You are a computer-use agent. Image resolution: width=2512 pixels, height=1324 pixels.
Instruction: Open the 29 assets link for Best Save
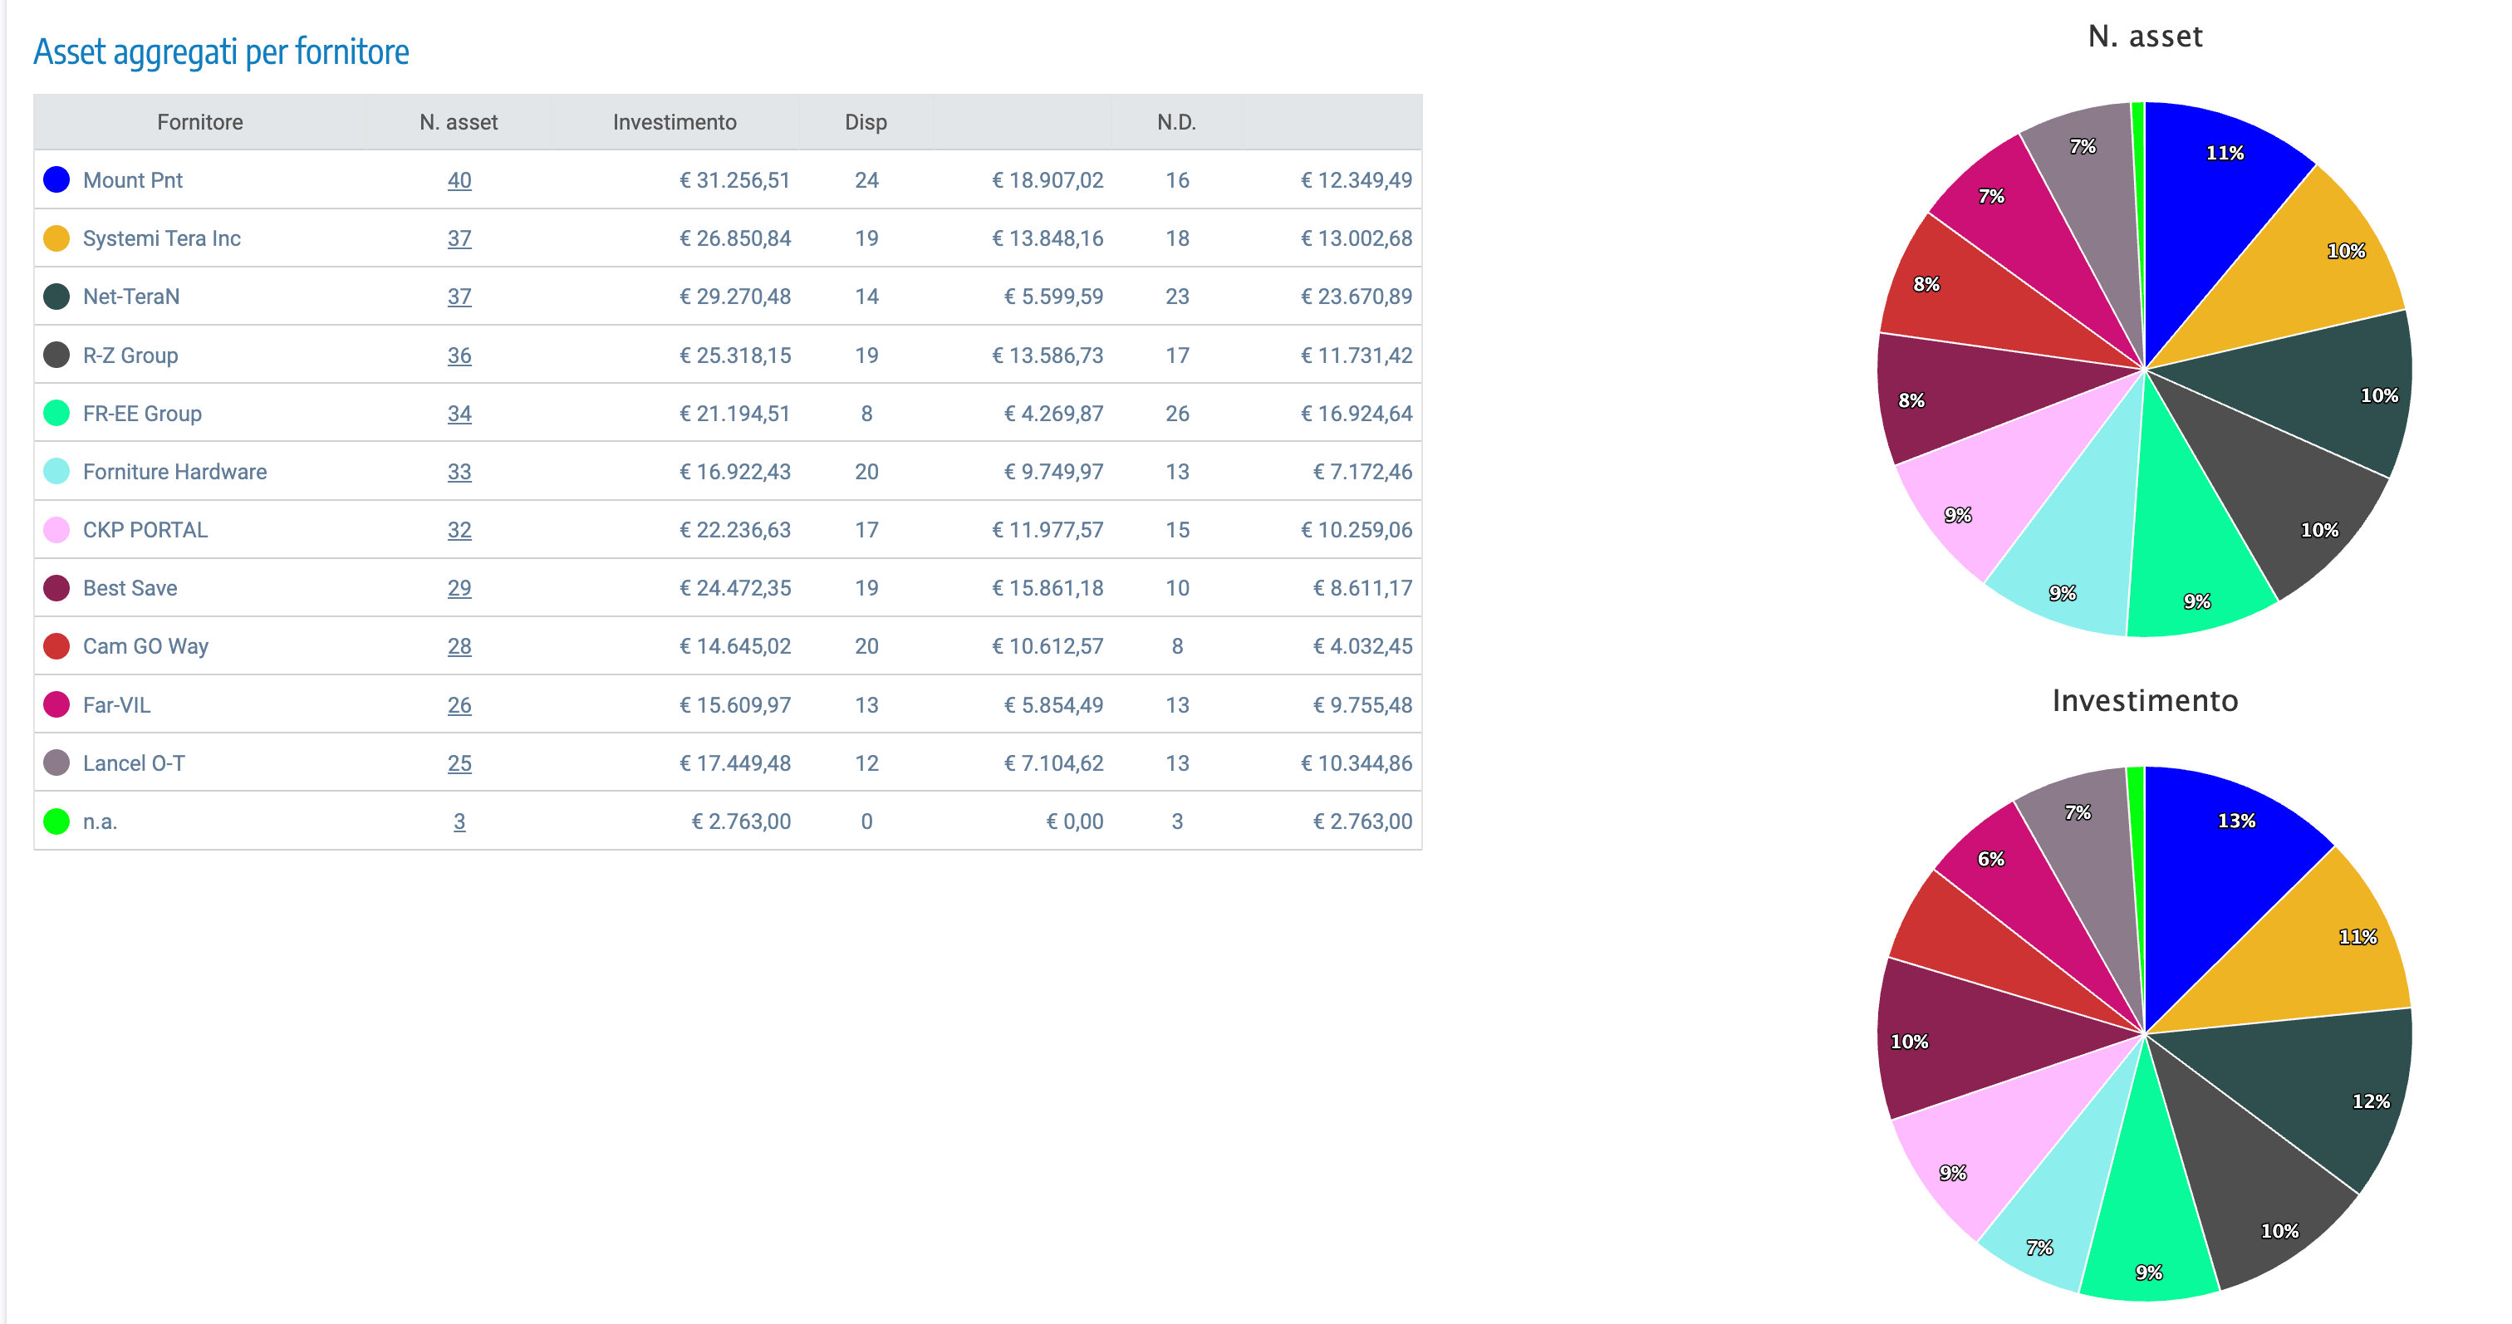[x=459, y=588]
